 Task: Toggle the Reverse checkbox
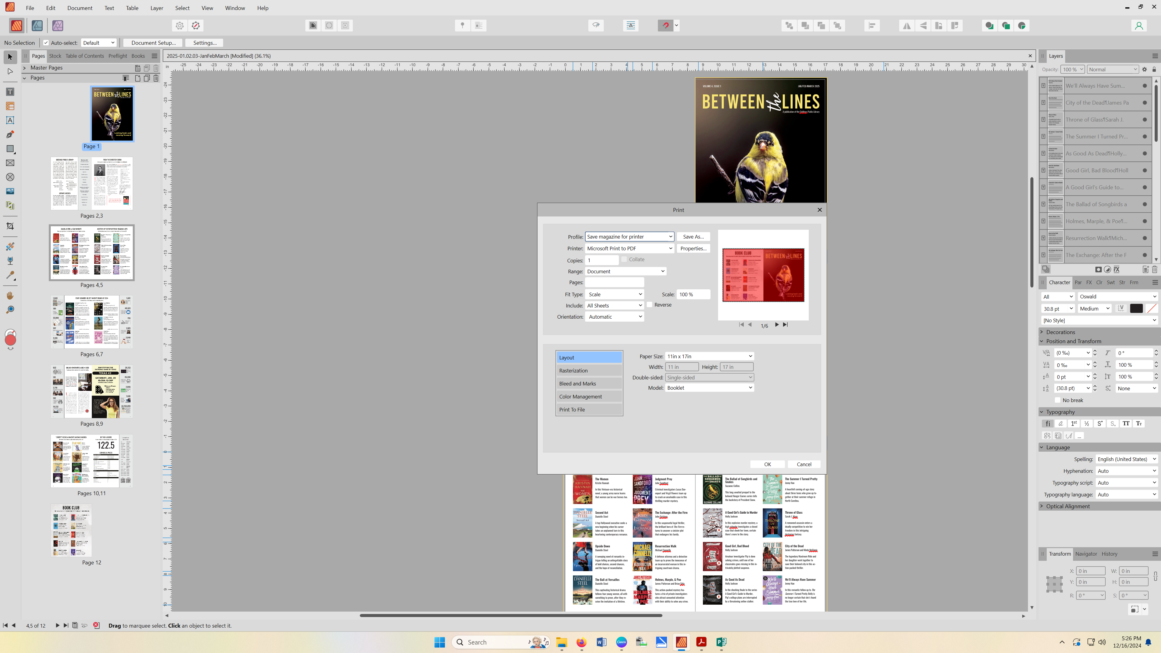(649, 305)
